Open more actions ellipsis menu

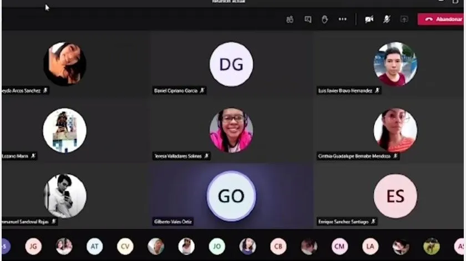[x=342, y=19]
